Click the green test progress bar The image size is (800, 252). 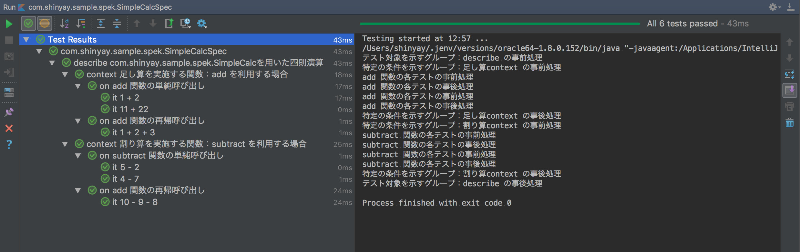tap(500, 24)
